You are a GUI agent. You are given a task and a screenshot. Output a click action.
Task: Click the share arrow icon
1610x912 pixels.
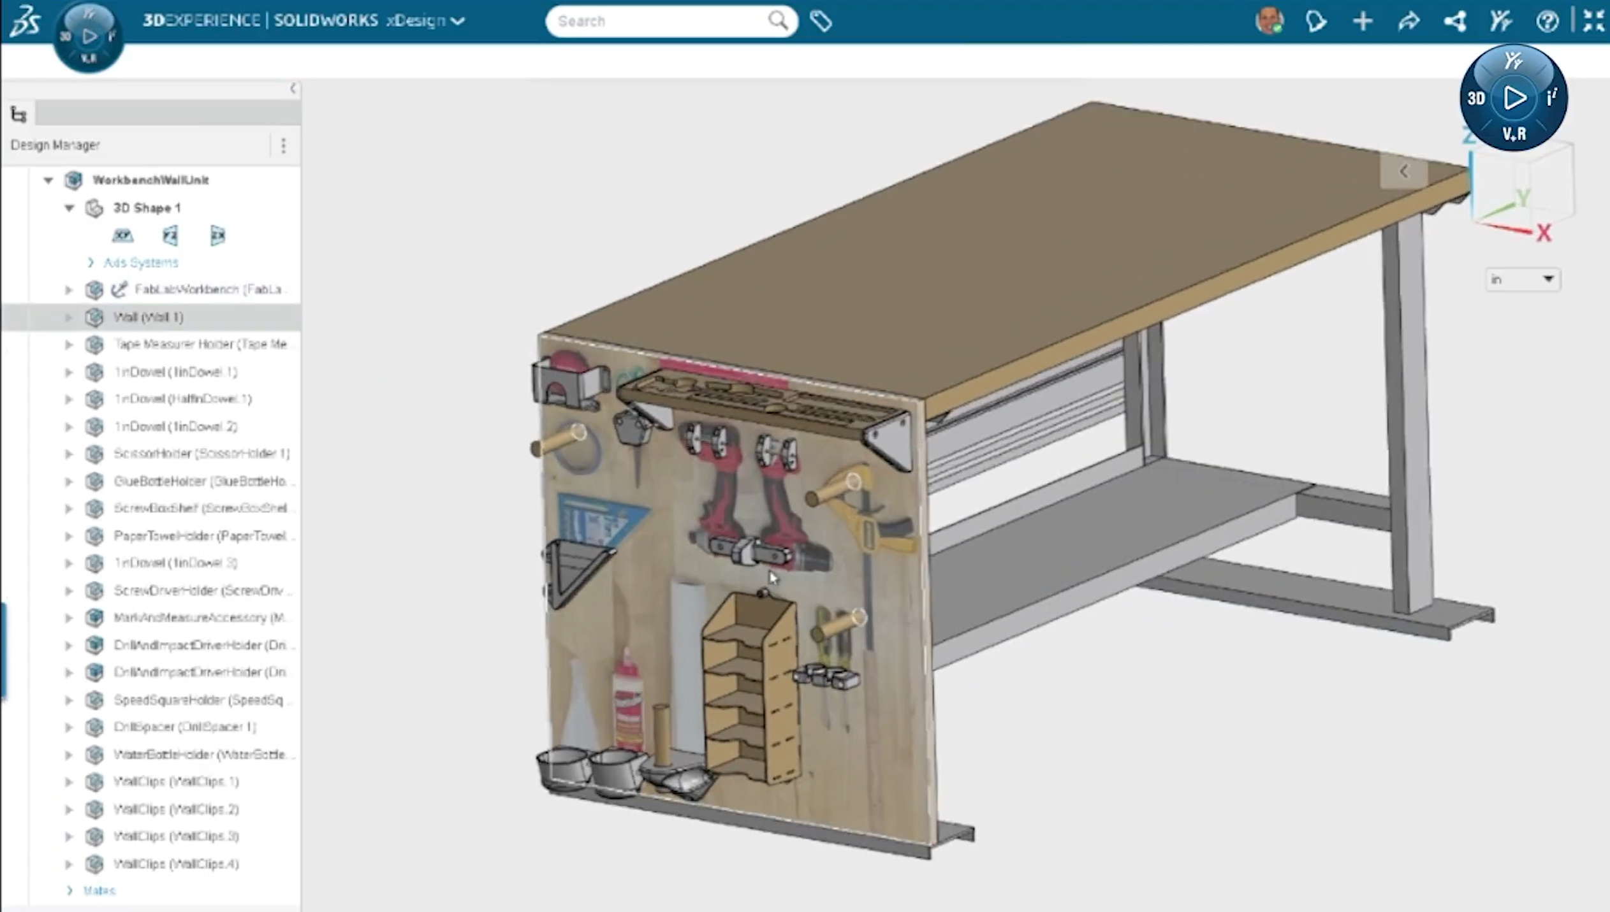[x=1409, y=21]
